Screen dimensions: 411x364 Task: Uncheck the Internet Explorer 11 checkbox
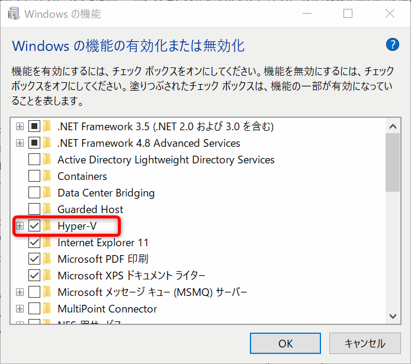click(x=34, y=243)
